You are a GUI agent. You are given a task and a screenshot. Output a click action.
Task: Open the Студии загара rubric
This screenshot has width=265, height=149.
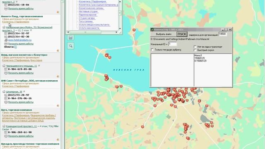[87, 18]
